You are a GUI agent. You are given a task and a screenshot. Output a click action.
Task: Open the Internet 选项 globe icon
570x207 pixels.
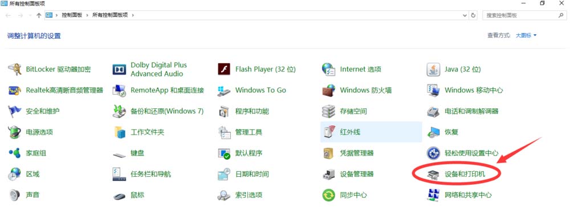click(x=329, y=69)
